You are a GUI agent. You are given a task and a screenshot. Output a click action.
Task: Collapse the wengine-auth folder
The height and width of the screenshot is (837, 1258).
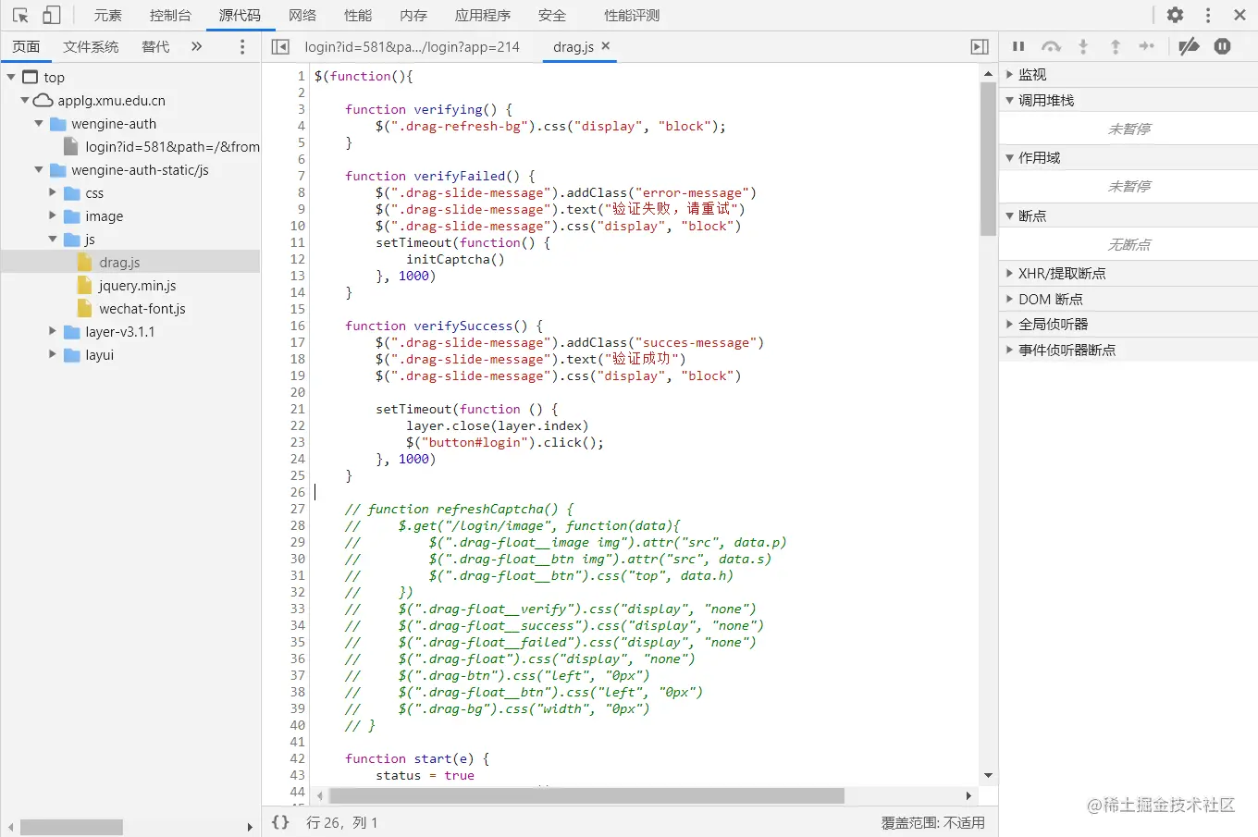(x=39, y=124)
